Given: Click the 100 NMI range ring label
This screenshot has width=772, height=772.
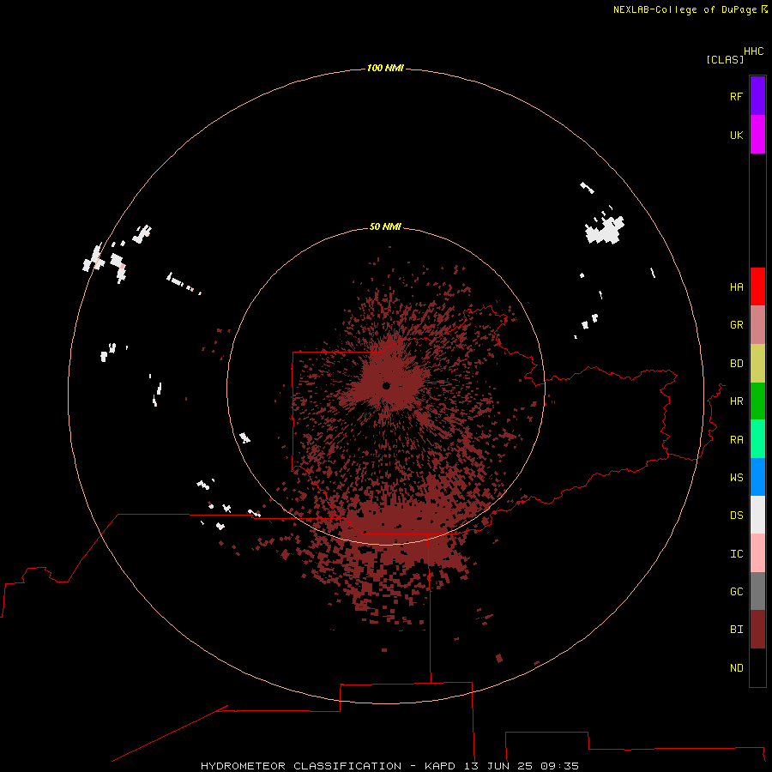Looking at the screenshot, I should click(385, 68).
